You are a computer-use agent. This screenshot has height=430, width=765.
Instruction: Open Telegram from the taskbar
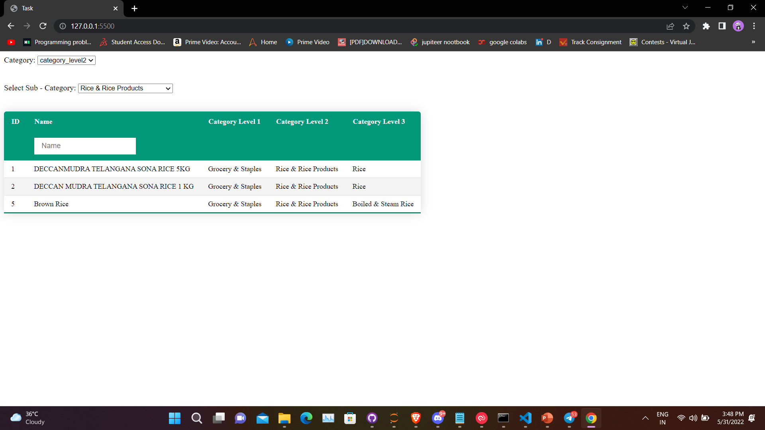pyautogui.click(x=569, y=418)
